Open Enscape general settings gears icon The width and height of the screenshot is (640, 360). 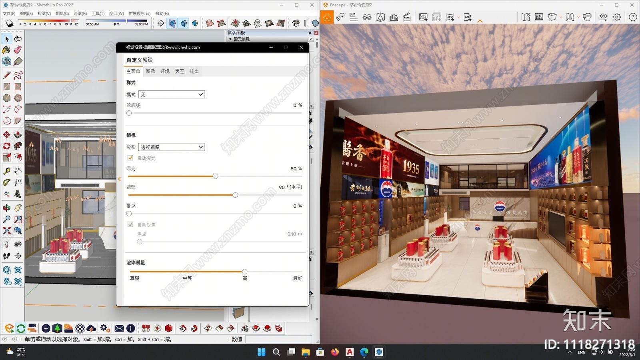point(105,328)
